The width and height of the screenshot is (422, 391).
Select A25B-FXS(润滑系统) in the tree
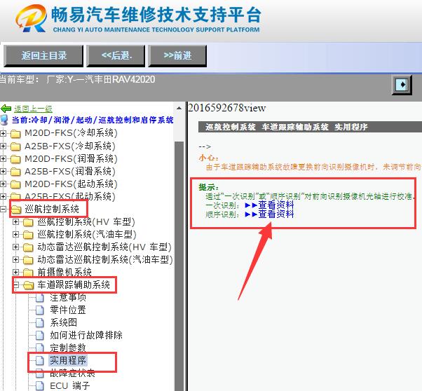pyautogui.click(x=70, y=172)
